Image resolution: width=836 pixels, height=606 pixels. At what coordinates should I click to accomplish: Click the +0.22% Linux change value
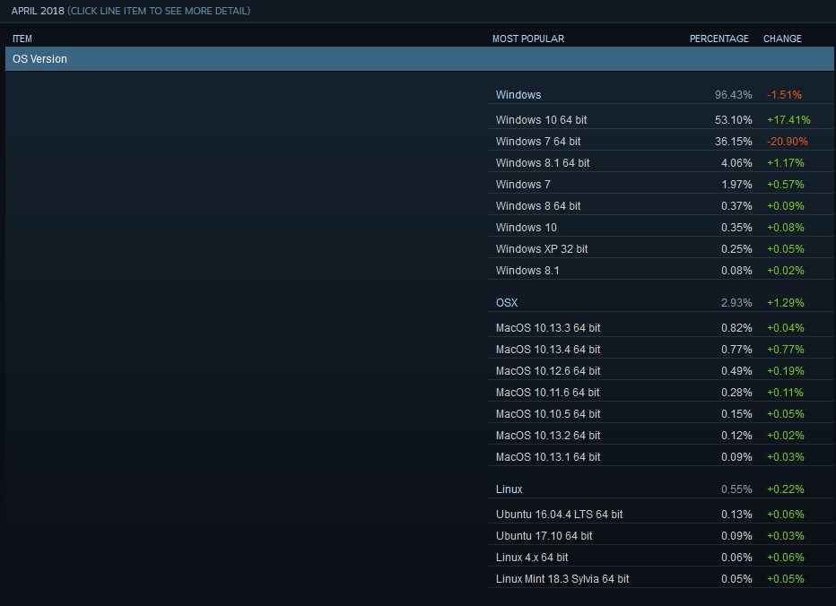click(786, 489)
